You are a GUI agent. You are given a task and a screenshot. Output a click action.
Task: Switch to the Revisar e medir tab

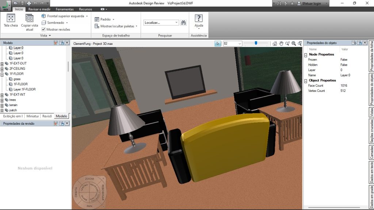click(39, 9)
